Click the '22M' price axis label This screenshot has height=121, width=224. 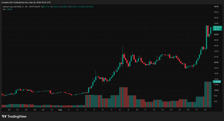click(x=216, y=57)
